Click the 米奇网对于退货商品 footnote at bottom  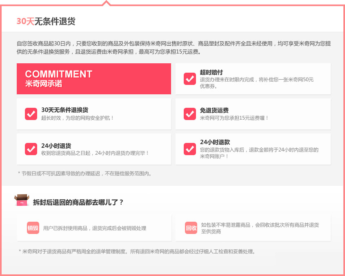[x=137, y=252]
